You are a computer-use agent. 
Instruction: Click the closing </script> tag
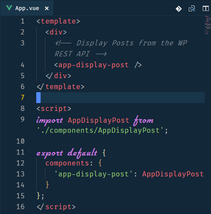56,207
